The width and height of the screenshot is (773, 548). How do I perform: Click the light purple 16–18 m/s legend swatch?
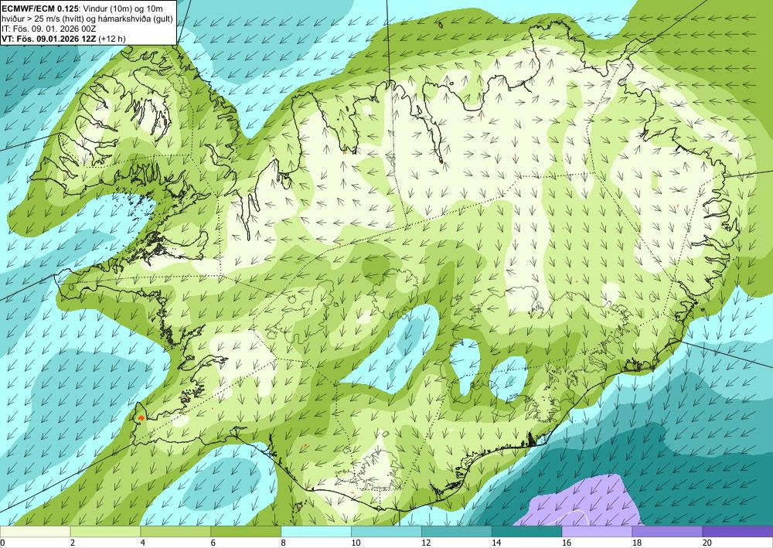click(x=597, y=532)
